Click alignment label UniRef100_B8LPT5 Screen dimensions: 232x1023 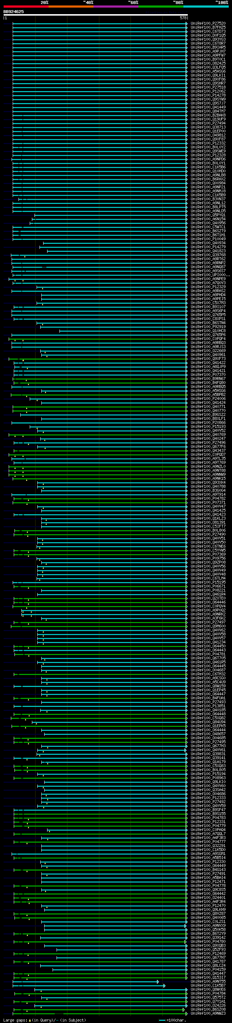point(208,207)
